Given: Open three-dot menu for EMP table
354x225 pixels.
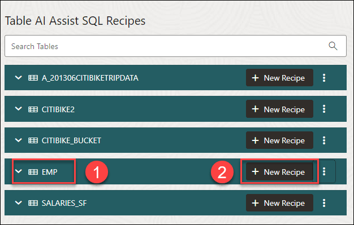Looking at the screenshot, I should (x=324, y=171).
